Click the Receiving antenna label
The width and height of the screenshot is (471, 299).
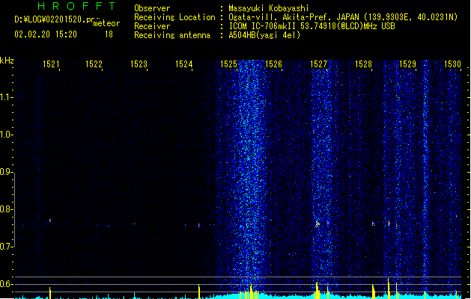click(172, 35)
